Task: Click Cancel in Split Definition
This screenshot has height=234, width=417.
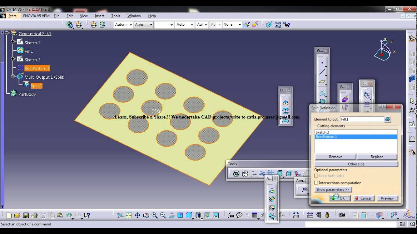Action: [363, 198]
